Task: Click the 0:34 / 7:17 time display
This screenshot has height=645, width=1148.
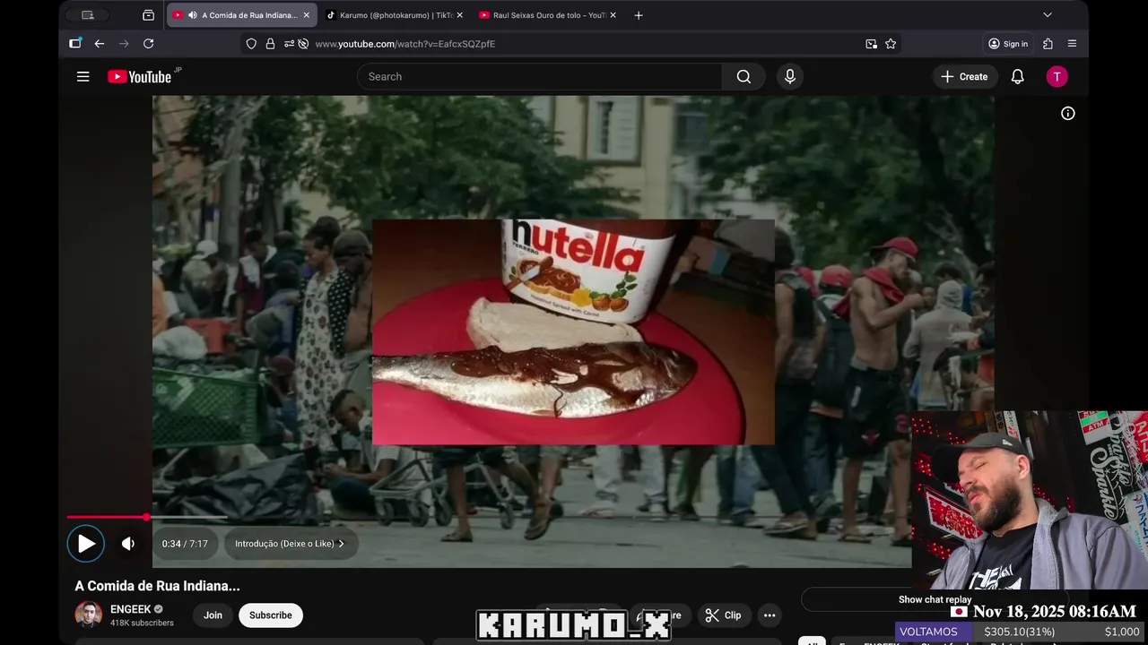Action: 185,544
